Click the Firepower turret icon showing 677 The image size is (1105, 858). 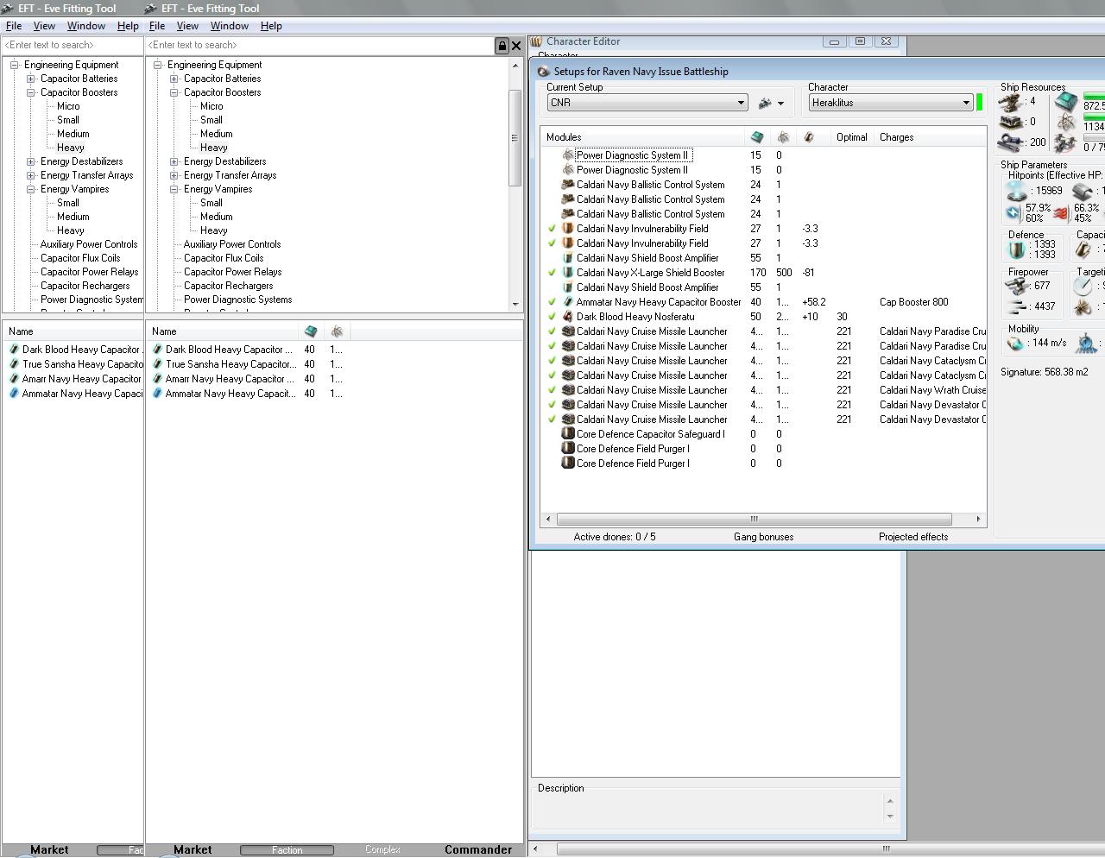tap(1018, 286)
